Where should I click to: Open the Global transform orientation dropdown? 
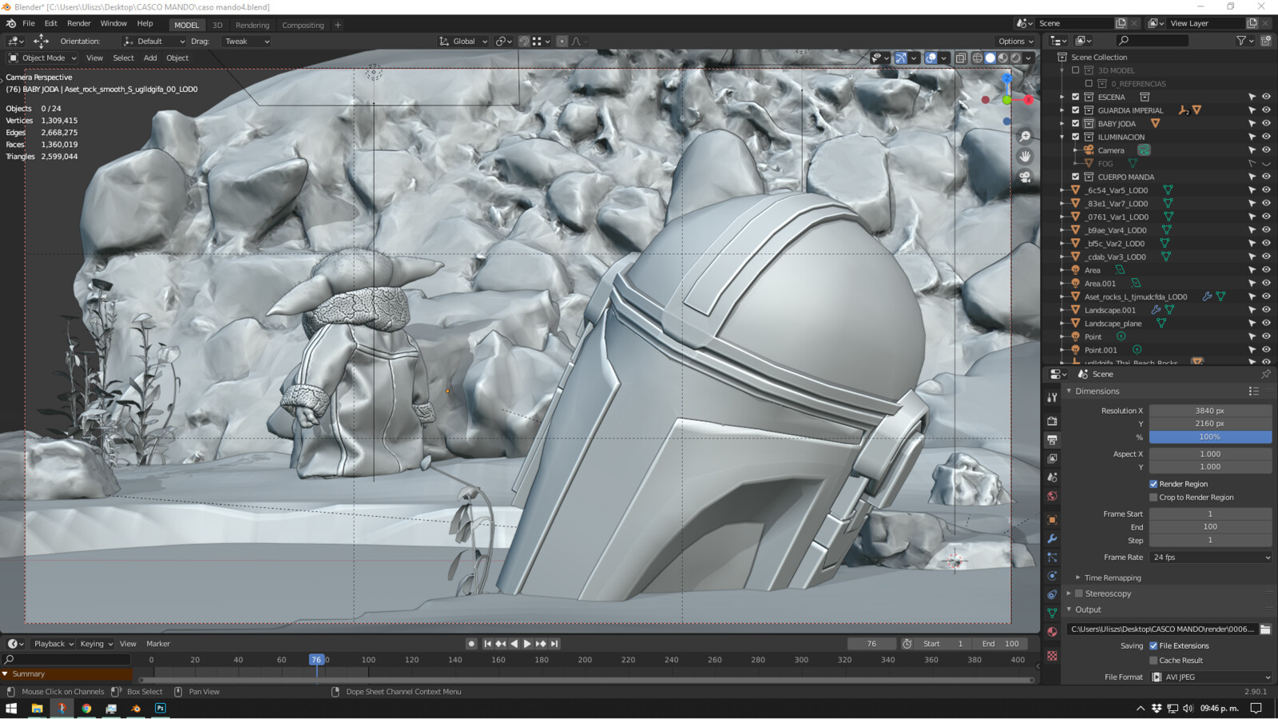click(463, 42)
